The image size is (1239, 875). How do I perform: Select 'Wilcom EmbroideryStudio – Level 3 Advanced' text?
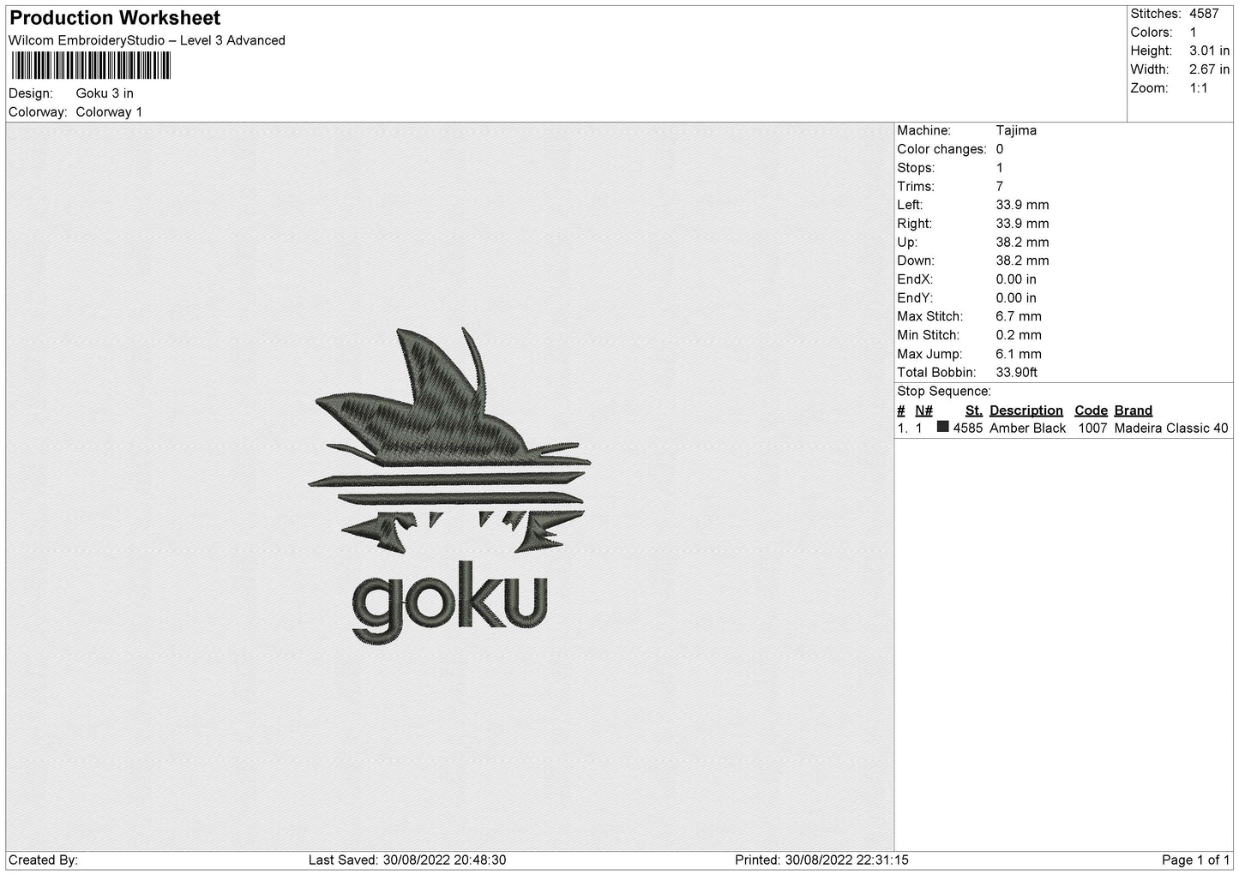[x=147, y=40]
